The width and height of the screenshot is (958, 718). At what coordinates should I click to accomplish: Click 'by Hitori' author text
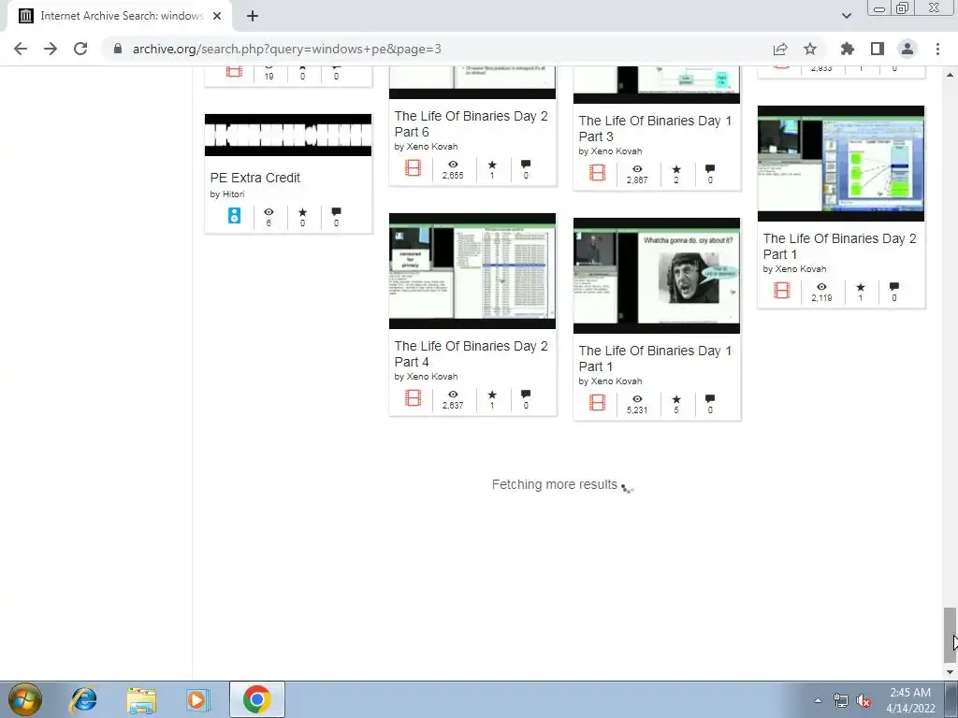tap(227, 194)
